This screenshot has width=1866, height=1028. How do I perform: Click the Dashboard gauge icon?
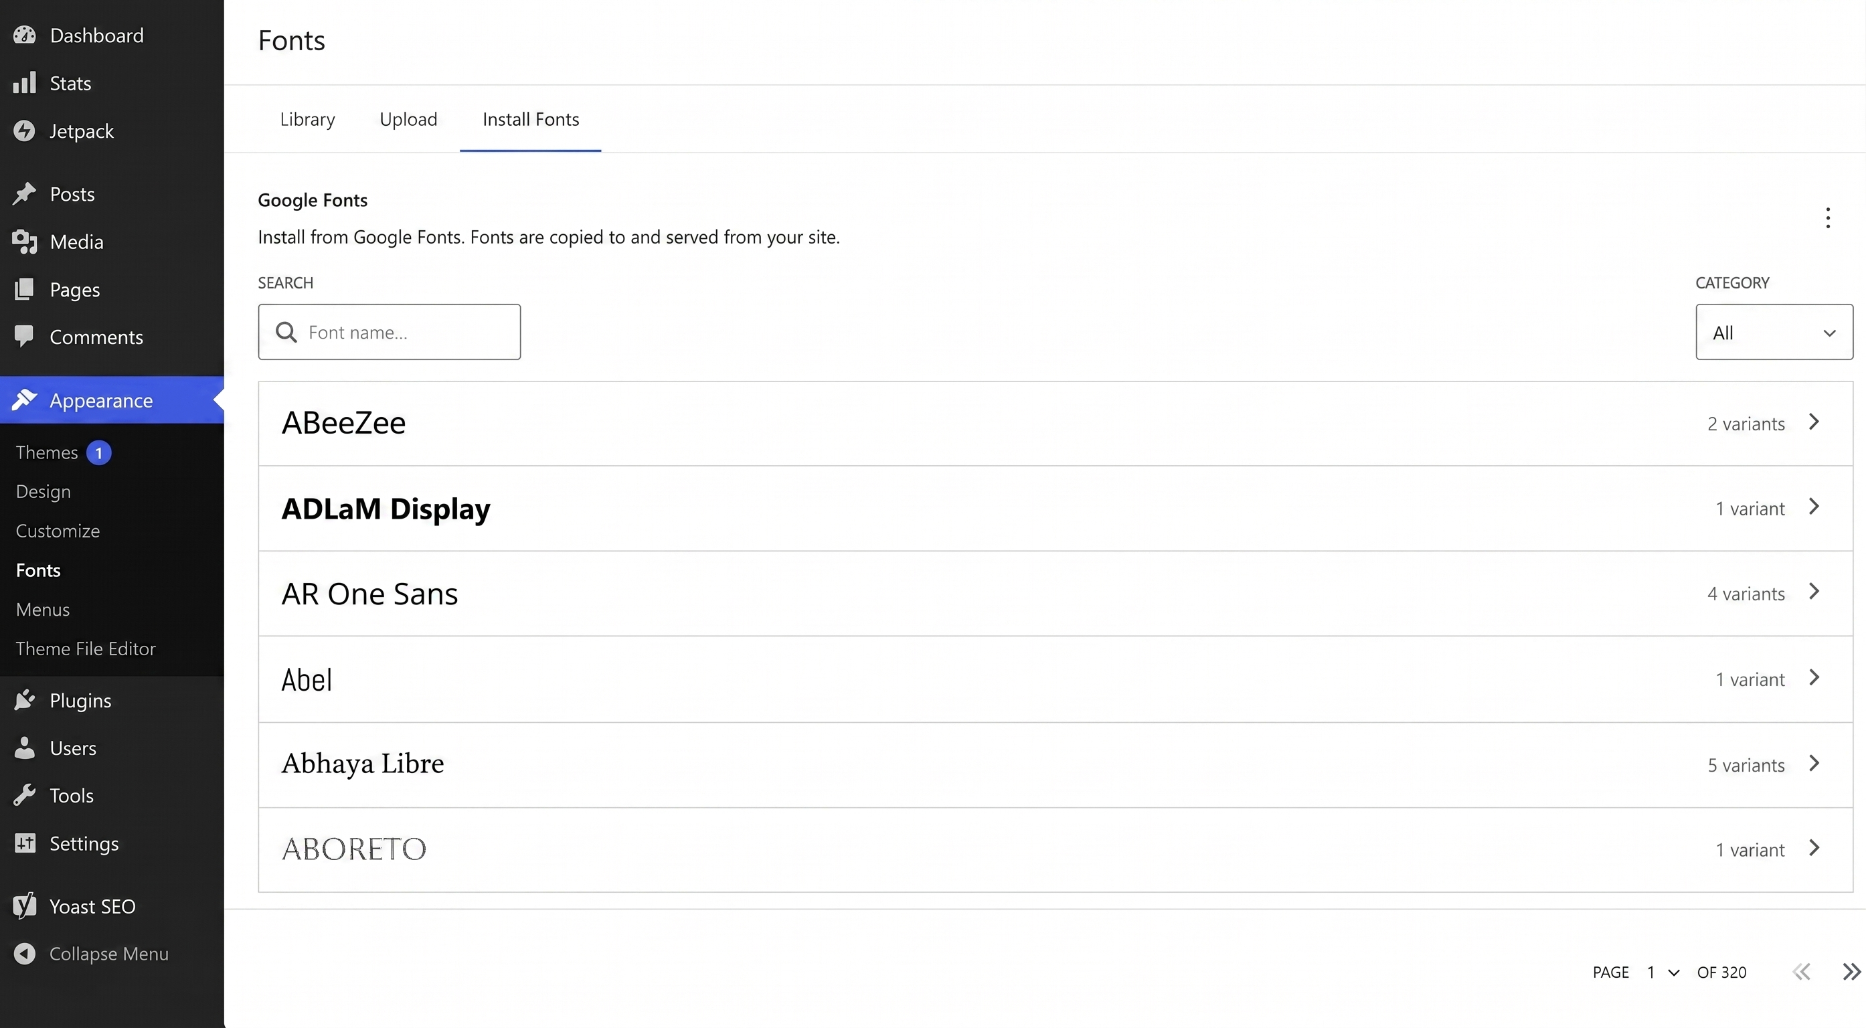[x=25, y=35]
